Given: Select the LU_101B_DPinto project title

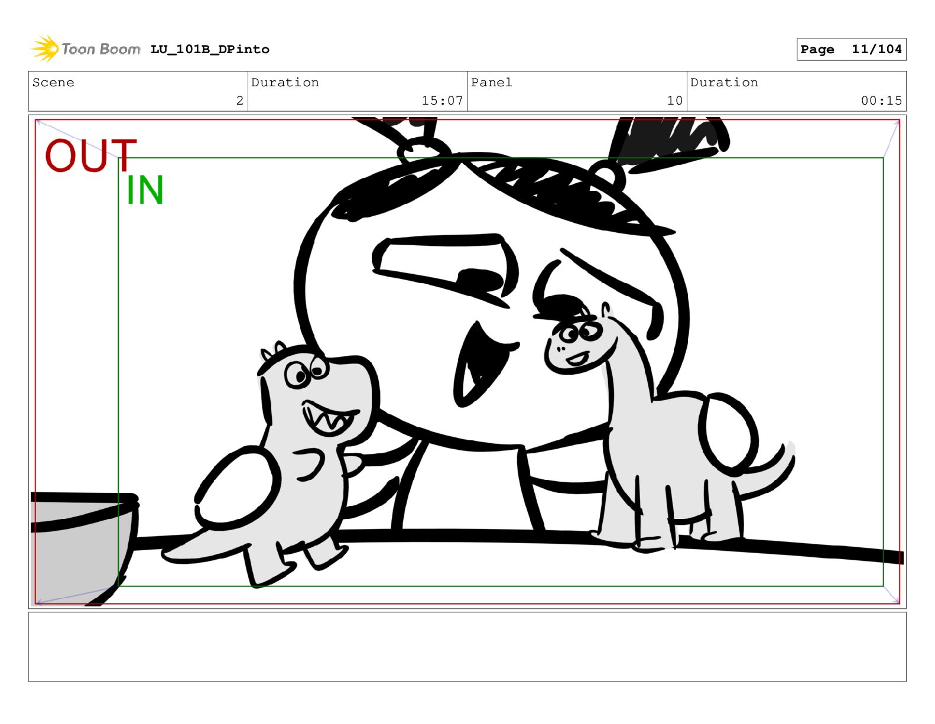Looking at the screenshot, I should click(210, 50).
